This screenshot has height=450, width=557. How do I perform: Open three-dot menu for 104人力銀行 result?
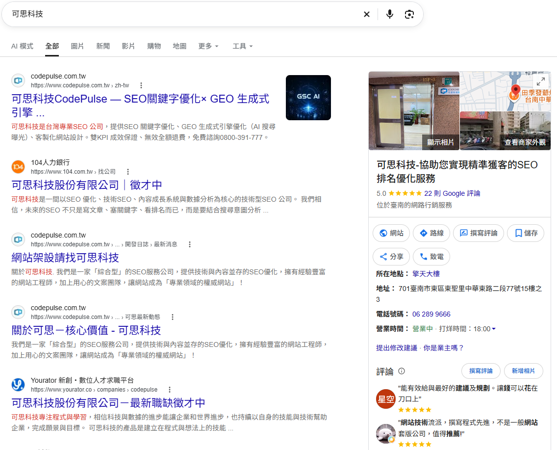click(128, 172)
